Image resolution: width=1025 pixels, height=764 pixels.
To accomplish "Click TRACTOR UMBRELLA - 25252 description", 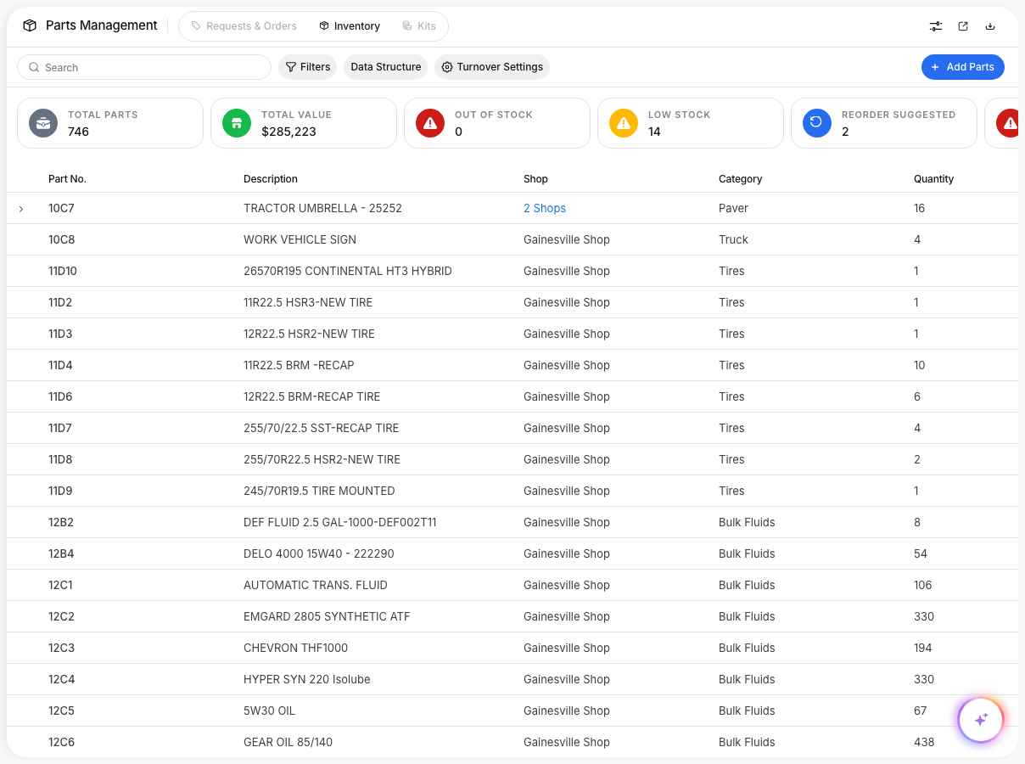I will click(x=322, y=208).
